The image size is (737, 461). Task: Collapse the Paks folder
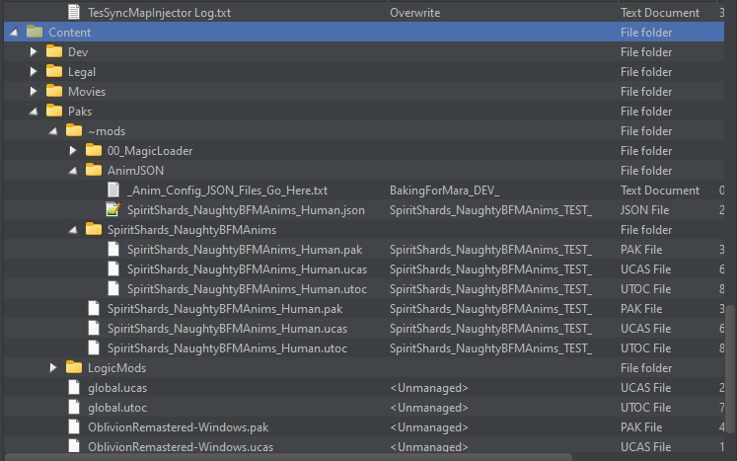coord(34,112)
